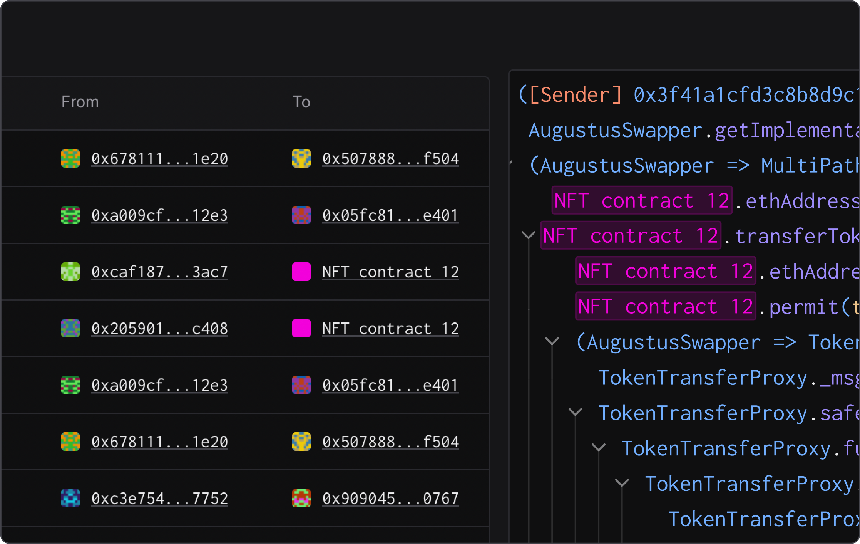Click red identicon next to 0x05fc81...e401 in second row
This screenshot has width=860, height=544.
301,215
